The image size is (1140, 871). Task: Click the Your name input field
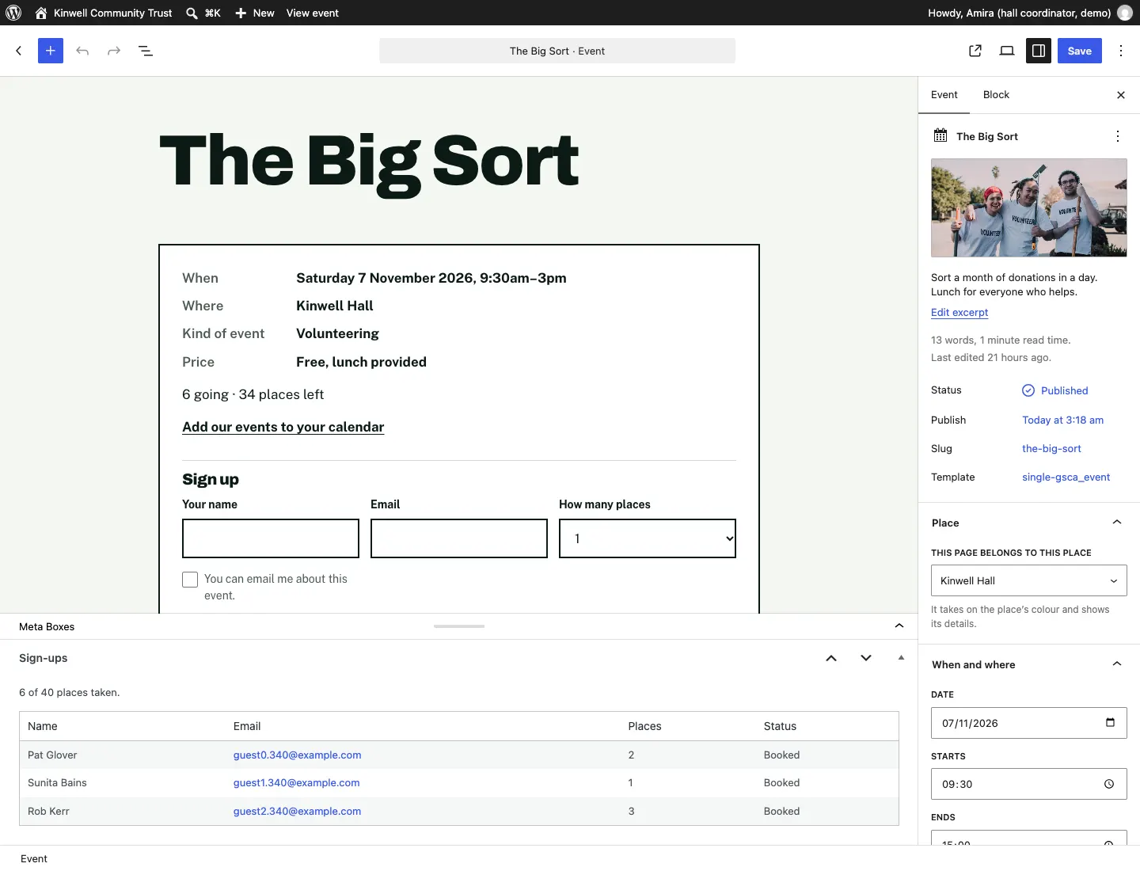click(x=271, y=538)
